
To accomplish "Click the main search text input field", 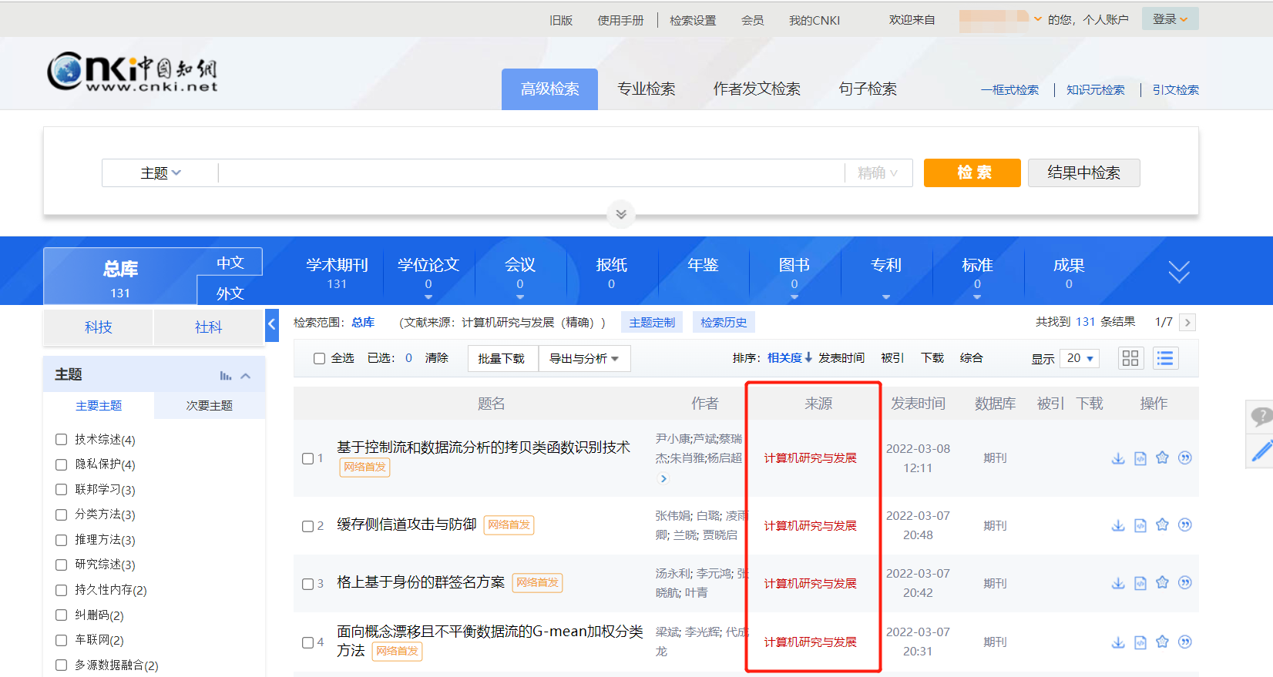I will (x=532, y=173).
